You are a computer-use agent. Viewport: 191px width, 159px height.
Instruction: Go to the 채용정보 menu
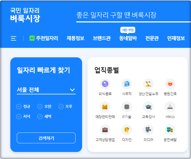pos(76,38)
